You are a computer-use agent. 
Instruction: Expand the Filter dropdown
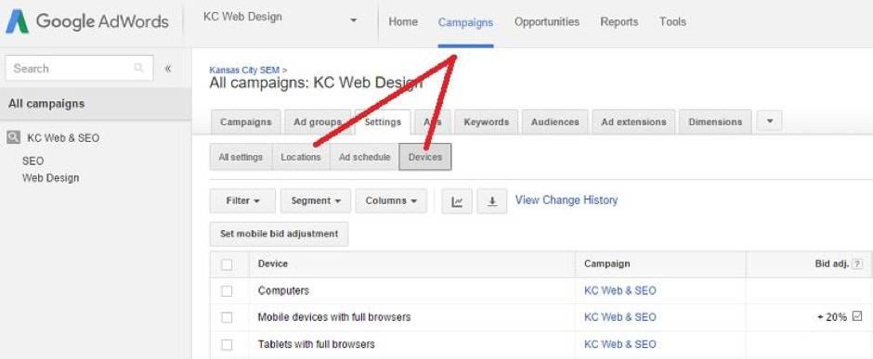[x=242, y=201]
